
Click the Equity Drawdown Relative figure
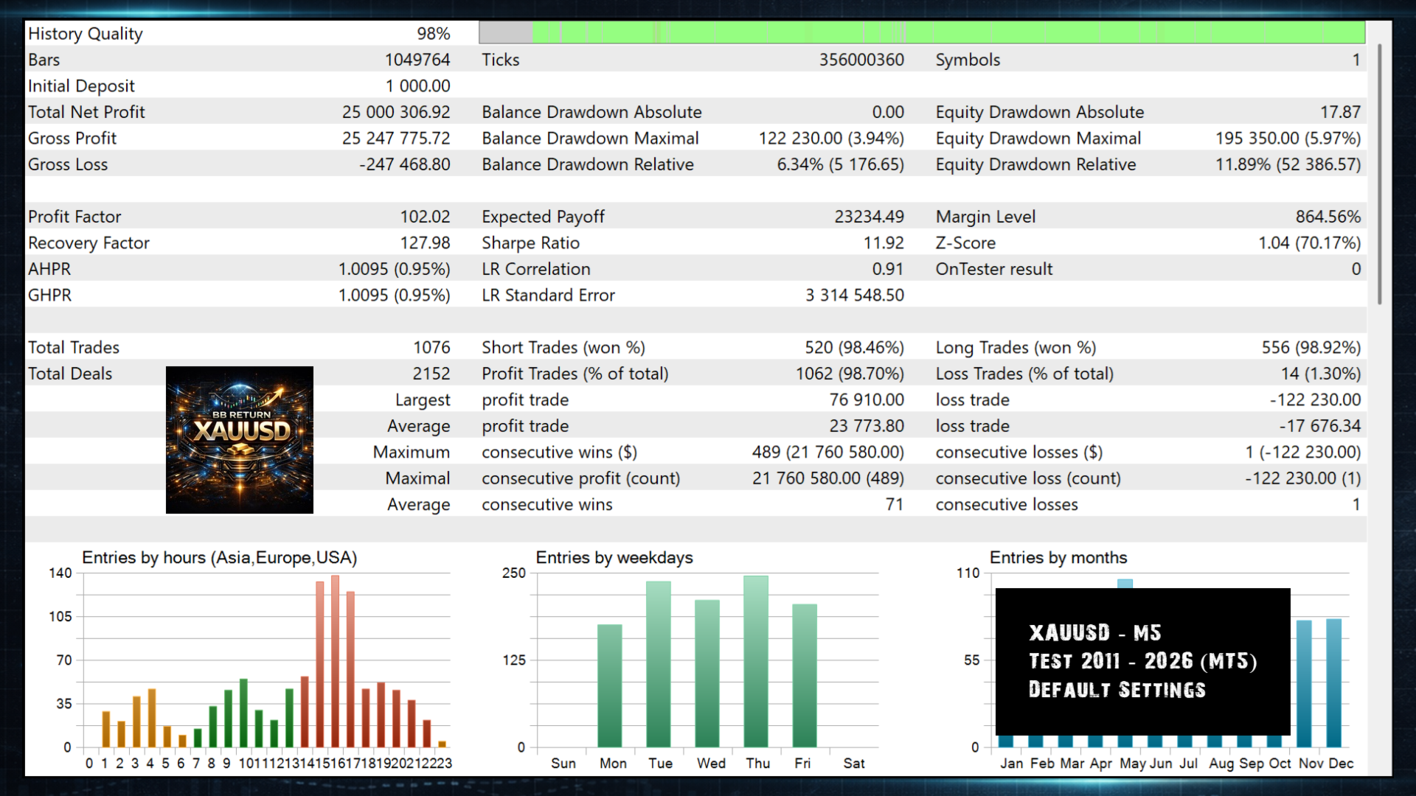[1287, 164]
